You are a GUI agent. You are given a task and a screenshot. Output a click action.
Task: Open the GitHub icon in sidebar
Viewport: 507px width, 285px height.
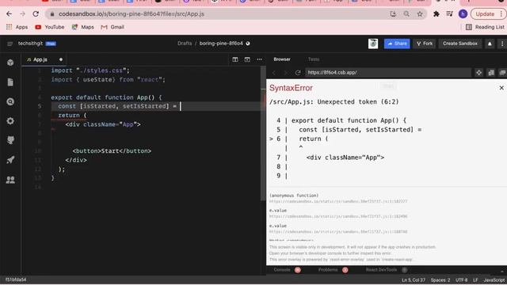tap(10, 140)
